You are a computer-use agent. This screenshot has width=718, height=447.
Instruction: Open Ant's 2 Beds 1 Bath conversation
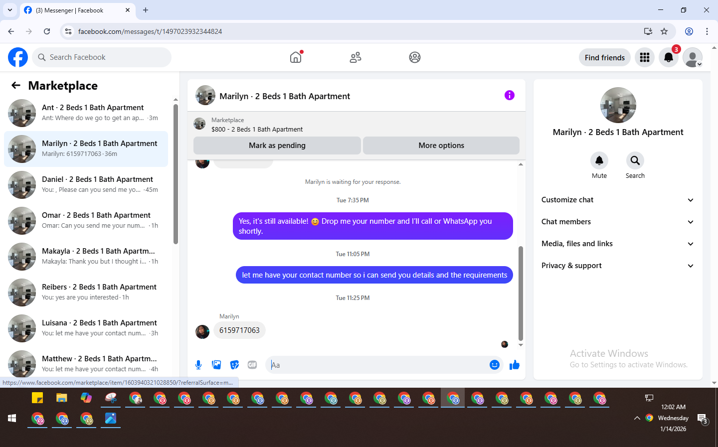[x=86, y=113]
